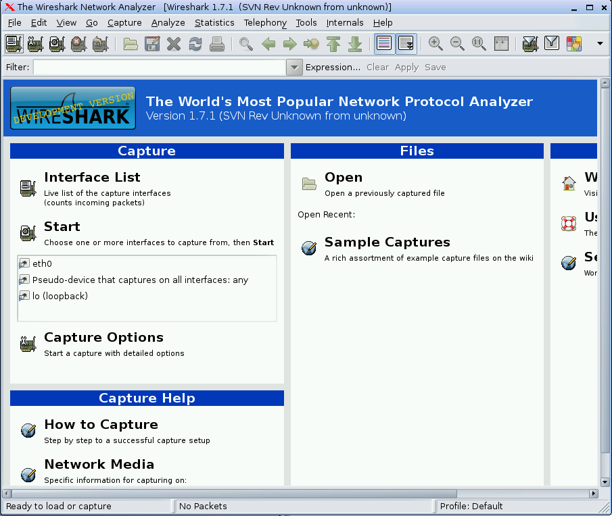Go forward in packet history arrow
The width and height of the screenshot is (612, 516).
pyautogui.click(x=289, y=44)
